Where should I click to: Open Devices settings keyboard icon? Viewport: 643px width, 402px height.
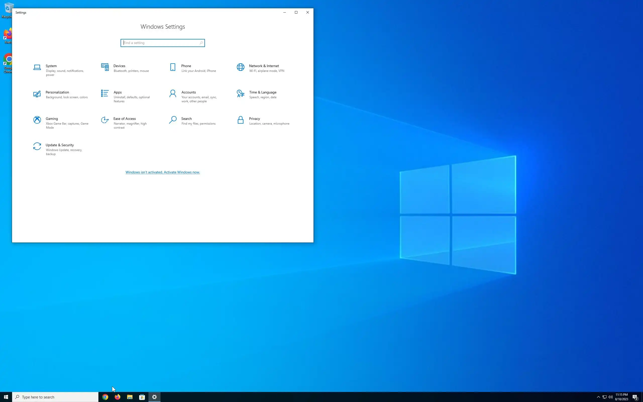[105, 67]
